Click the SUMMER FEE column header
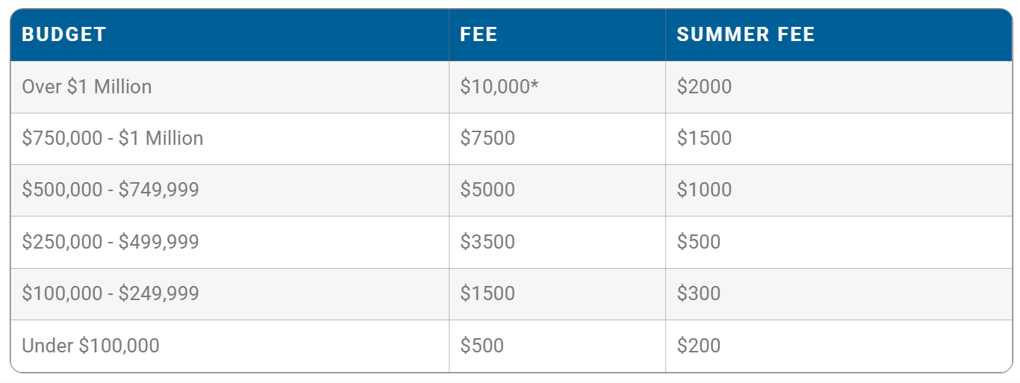Screen dimensions: 1020x383 pos(745,34)
